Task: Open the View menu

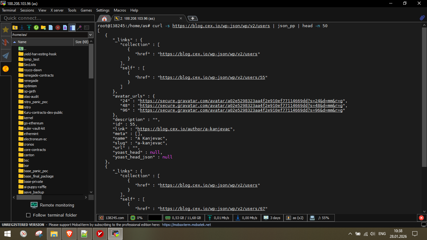Action: [42, 10]
